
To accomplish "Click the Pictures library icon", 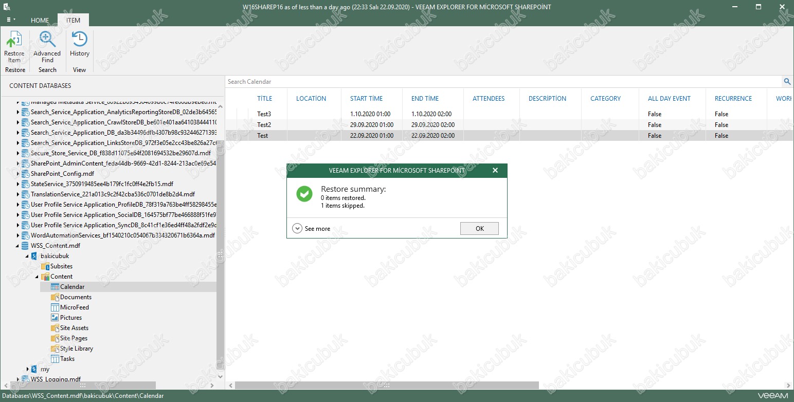I will point(55,318).
